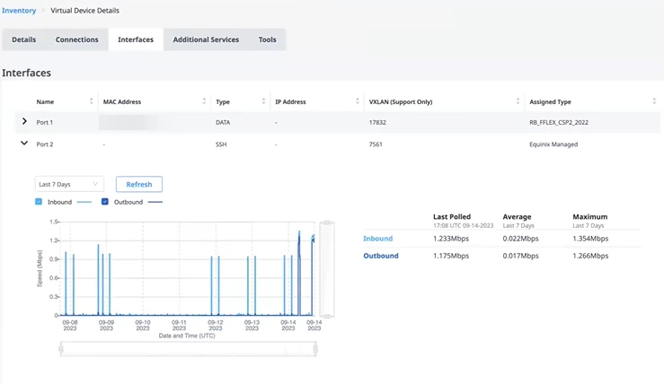This screenshot has width=664, height=384.
Task: Sort by VXLAN (Support Only) arrows
Action: [518, 101]
